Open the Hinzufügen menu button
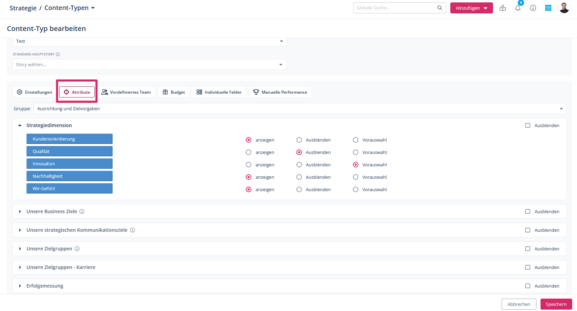This screenshot has height=311, width=577. [x=471, y=8]
